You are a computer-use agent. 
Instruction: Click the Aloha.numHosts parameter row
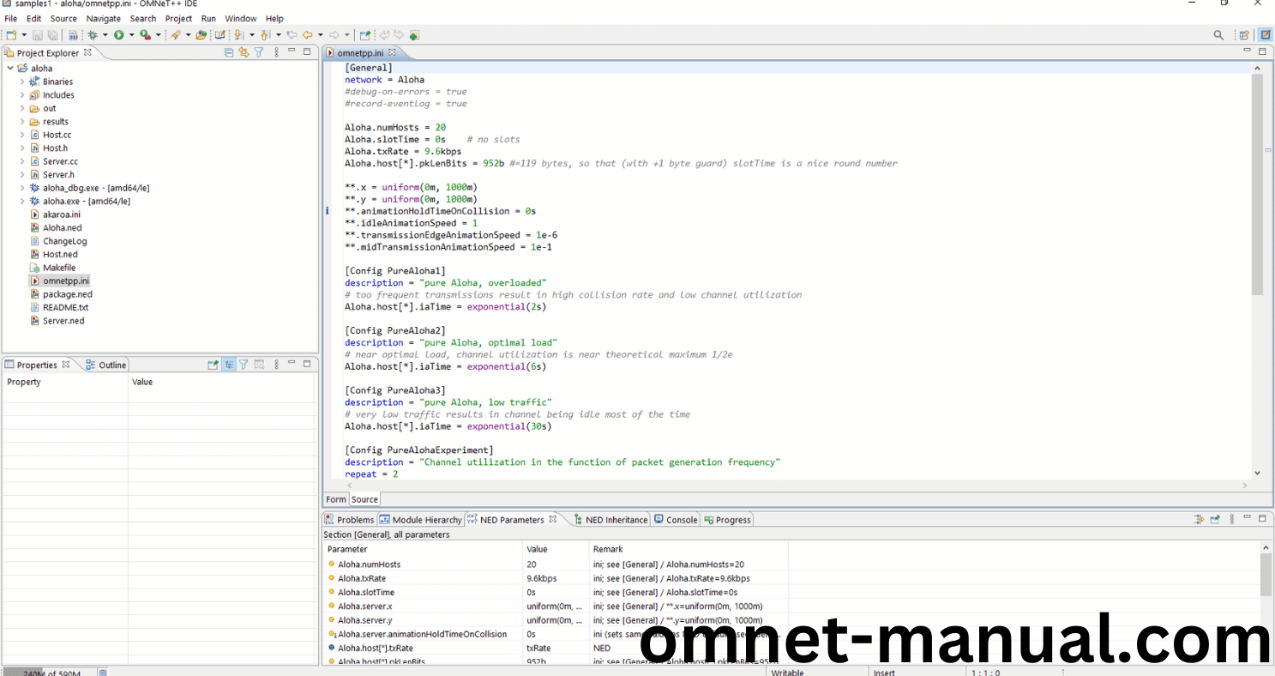555,564
